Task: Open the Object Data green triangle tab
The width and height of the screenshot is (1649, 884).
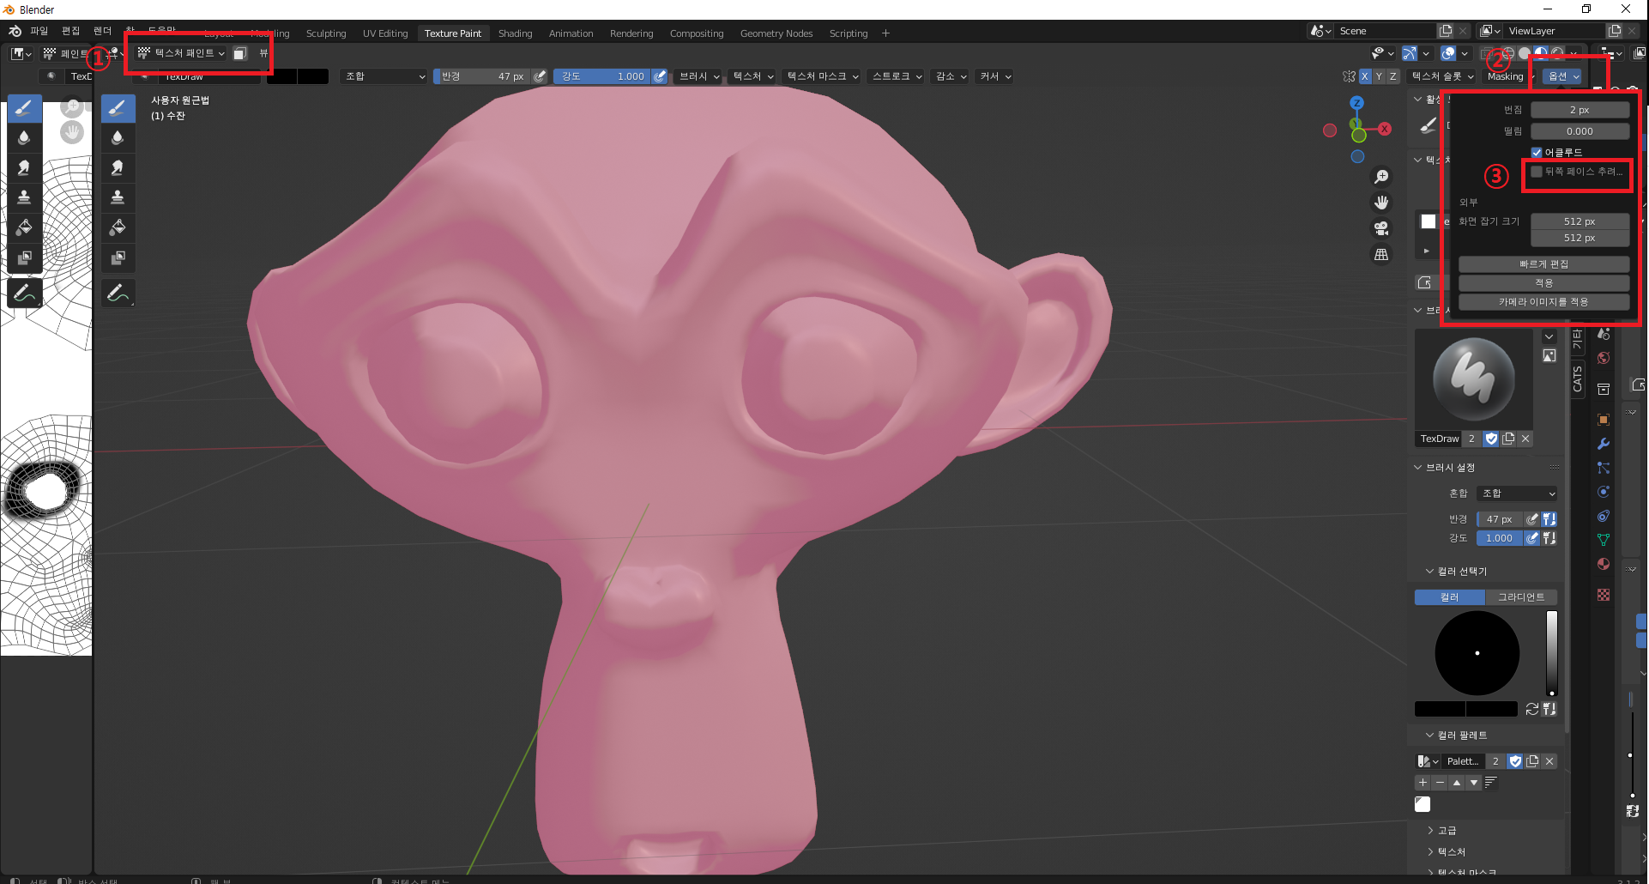Action: [1603, 540]
